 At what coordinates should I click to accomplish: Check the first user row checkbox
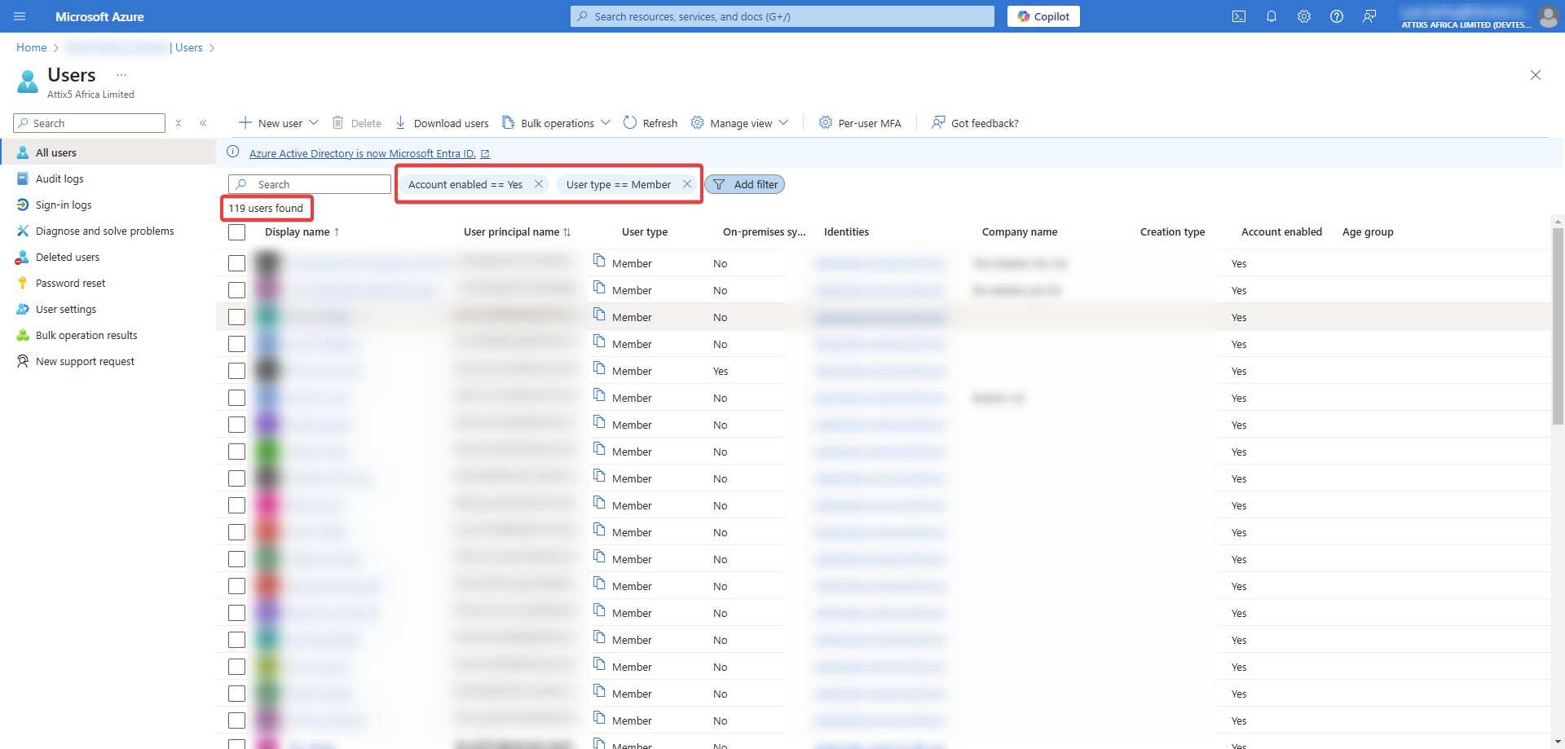pyautogui.click(x=237, y=263)
